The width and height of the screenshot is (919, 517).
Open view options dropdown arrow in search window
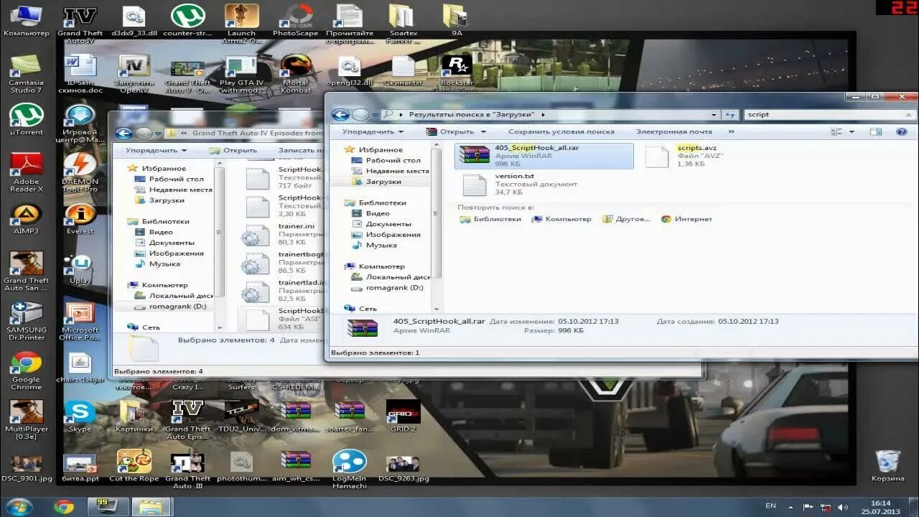[852, 131]
